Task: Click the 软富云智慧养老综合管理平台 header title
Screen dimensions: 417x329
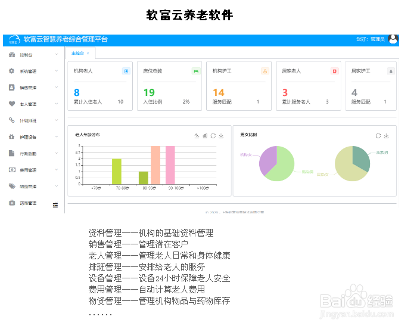Action: [x=66, y=39]
